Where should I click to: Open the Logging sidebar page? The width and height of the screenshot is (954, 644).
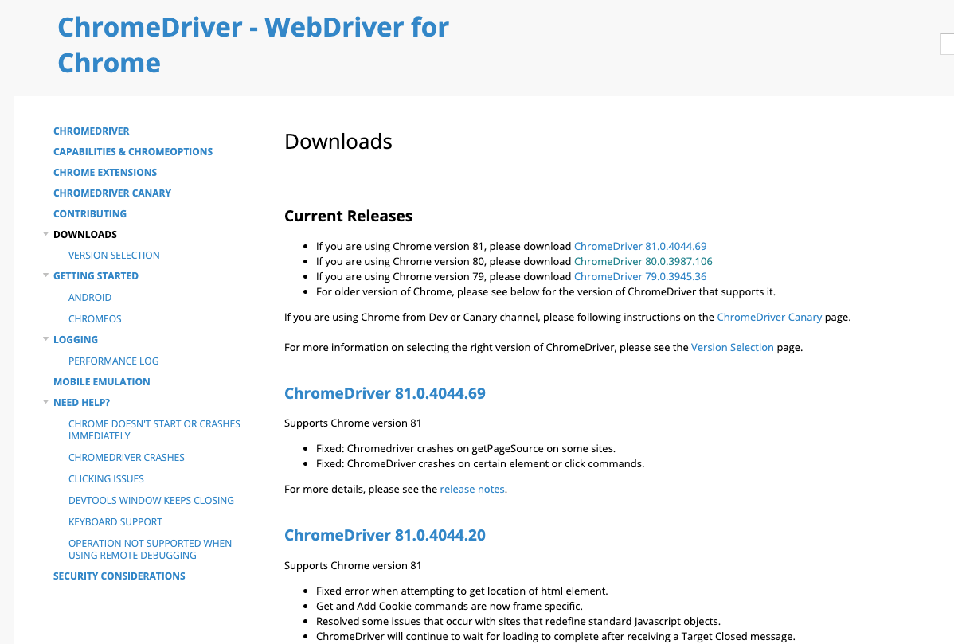(76, 339)
